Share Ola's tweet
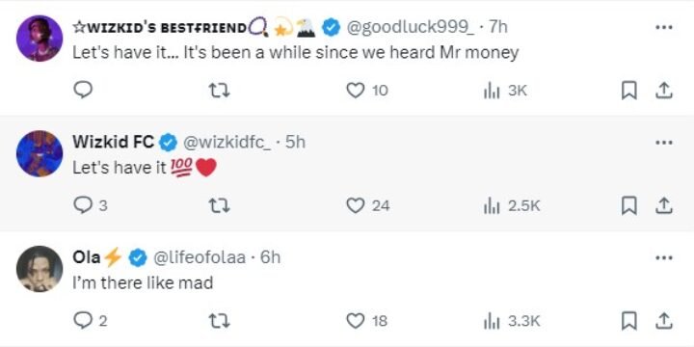The image size is (694, 347). (663, 321)
